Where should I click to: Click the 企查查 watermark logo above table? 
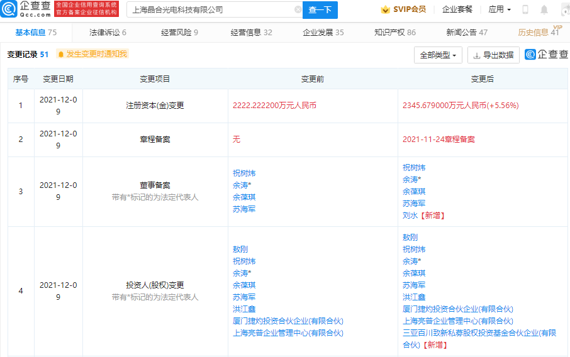point(546,55)
